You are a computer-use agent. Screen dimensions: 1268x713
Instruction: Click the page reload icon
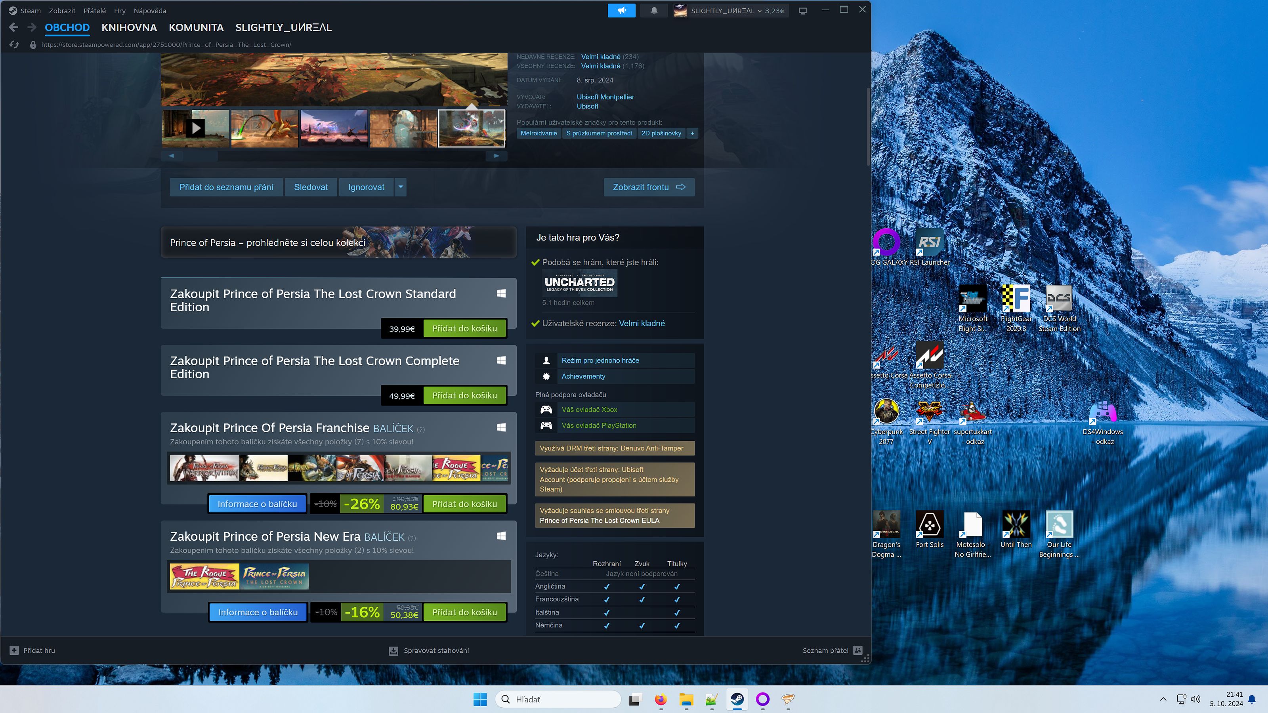tap(14, 45)
